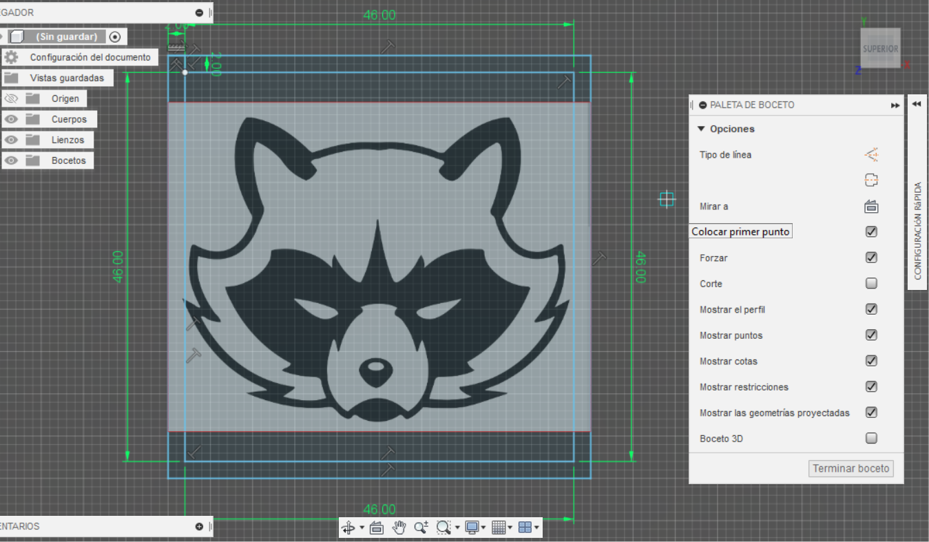Click the Pan hand tool
Screen dimensions: 929x542
click(x=399, y=528)
